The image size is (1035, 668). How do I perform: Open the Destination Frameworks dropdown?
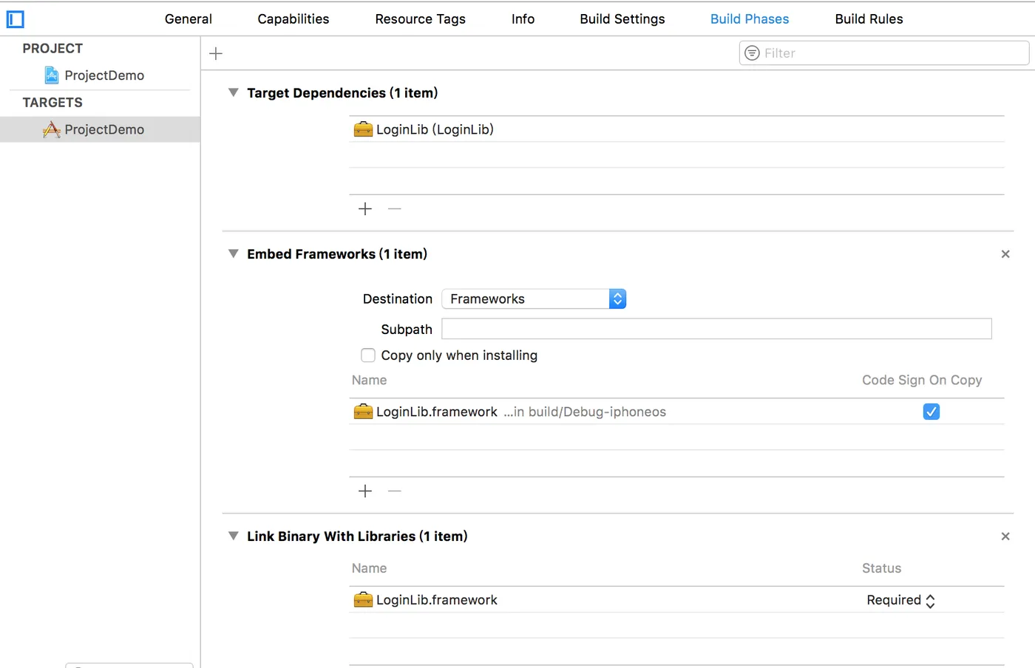534,299
